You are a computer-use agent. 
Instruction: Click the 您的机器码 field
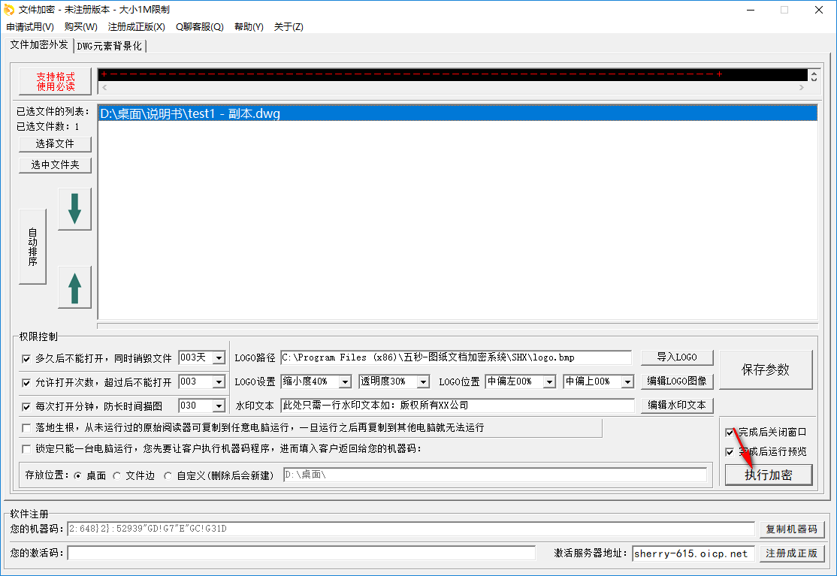pos(411,529)
